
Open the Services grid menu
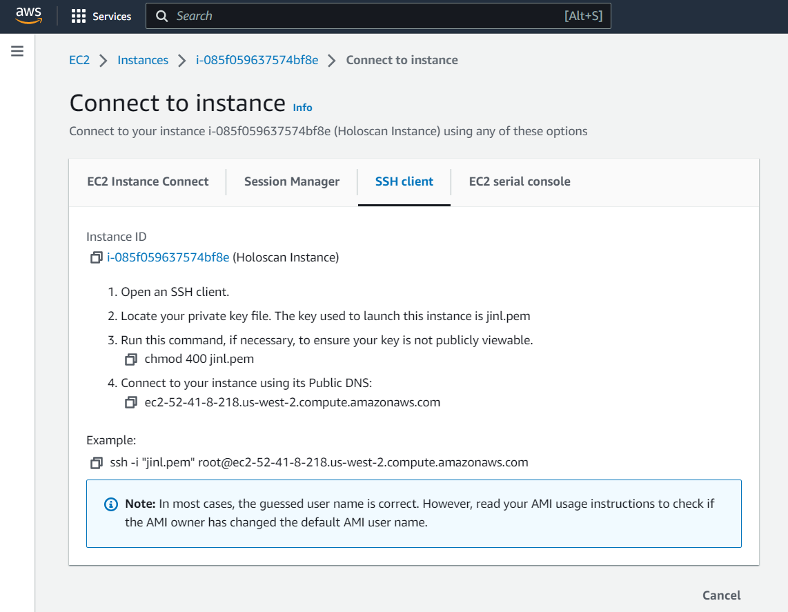[x=79, y=16]
